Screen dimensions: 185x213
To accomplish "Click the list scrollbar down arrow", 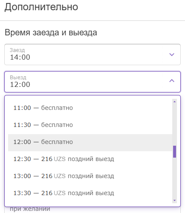I will (x=174, y=200).
